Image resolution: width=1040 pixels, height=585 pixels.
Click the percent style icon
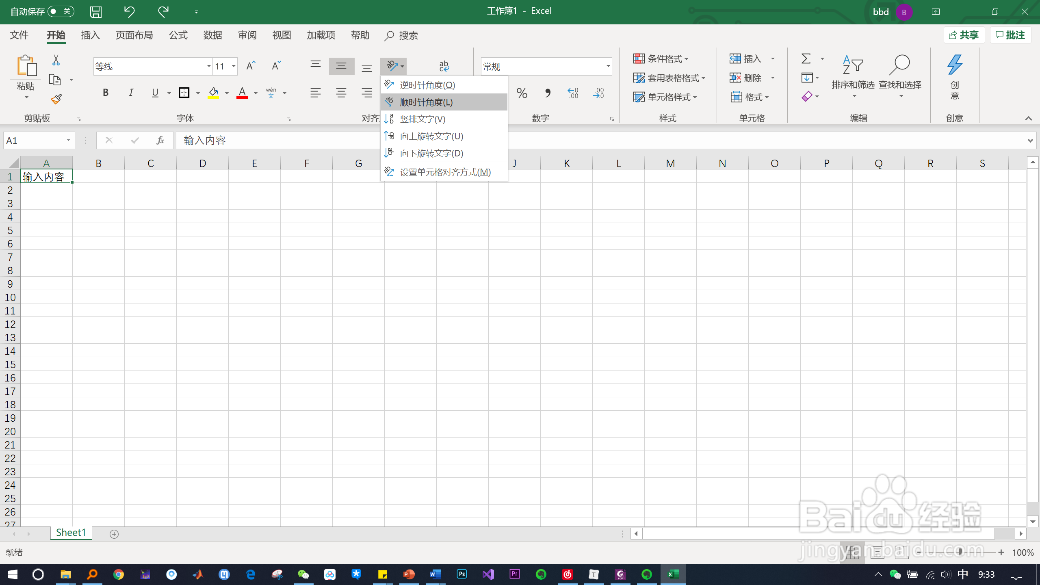coord(522,93)
